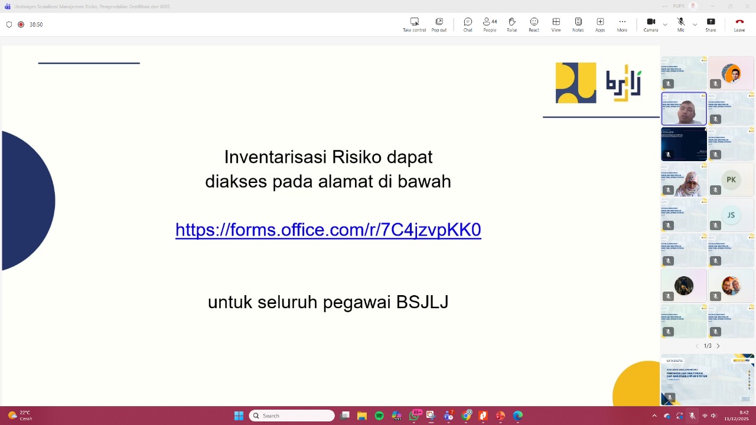The width and height of the screenshot is (756, 425).
Task: Open the Apps panel
Action: [x=600, y=24]
